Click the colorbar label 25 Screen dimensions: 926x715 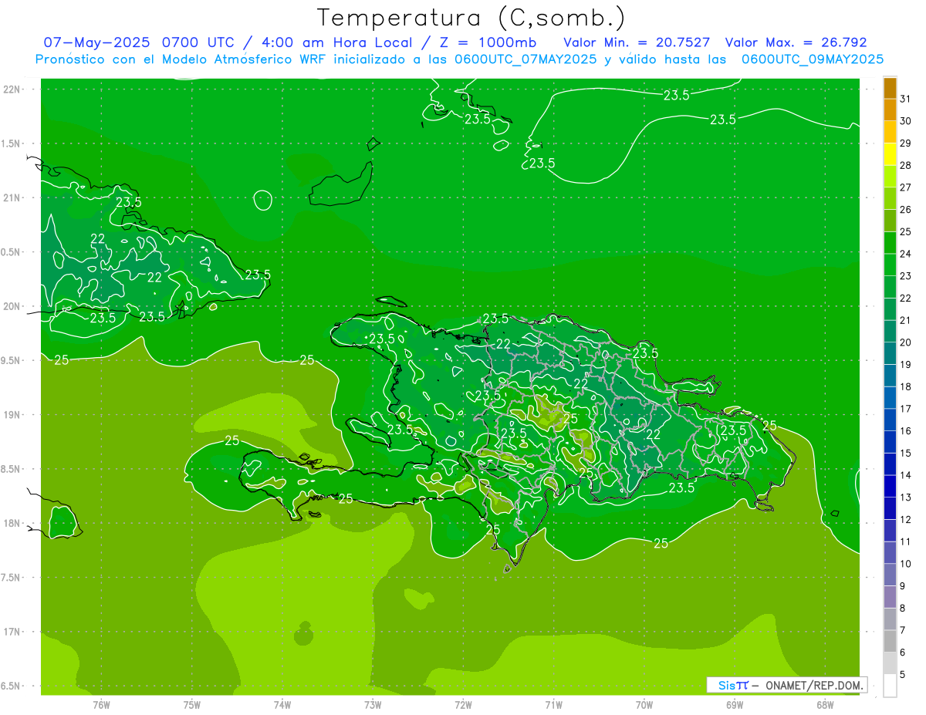click(905, 231)
